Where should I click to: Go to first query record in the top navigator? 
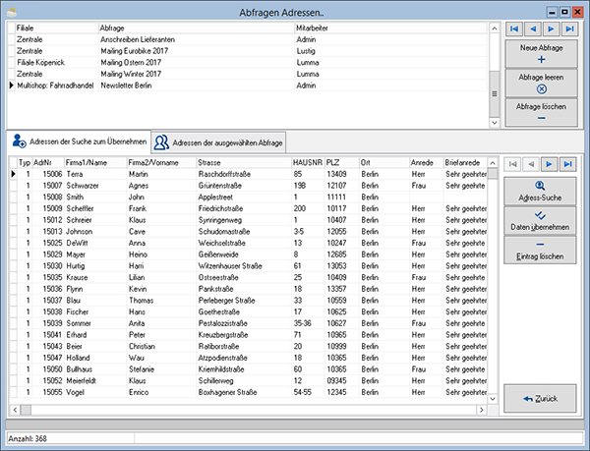click(x=514, y=28)
